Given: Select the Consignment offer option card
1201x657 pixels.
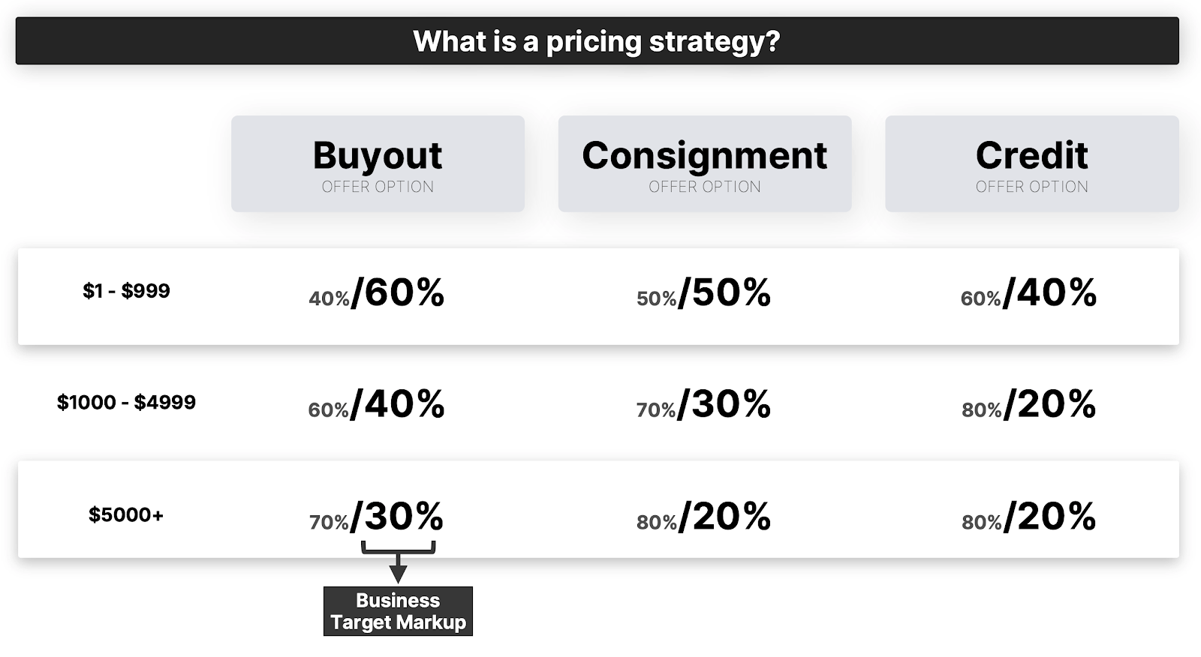Looking at the screenshot, I should (705, 163).
